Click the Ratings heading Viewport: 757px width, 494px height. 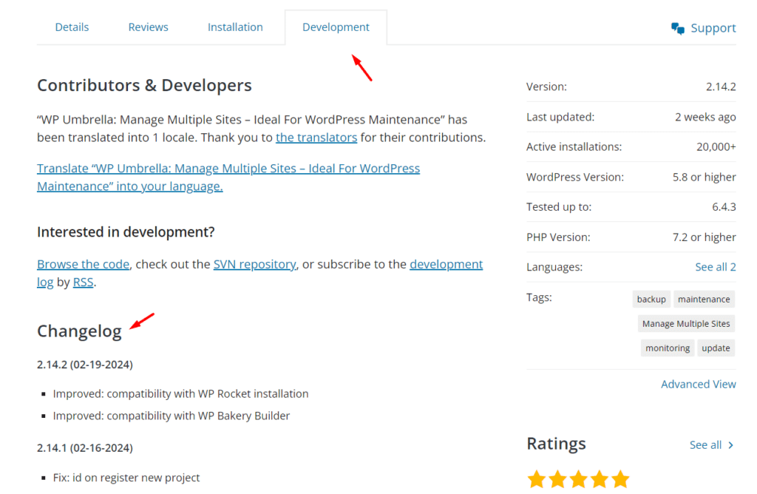(x=556, y=444)
